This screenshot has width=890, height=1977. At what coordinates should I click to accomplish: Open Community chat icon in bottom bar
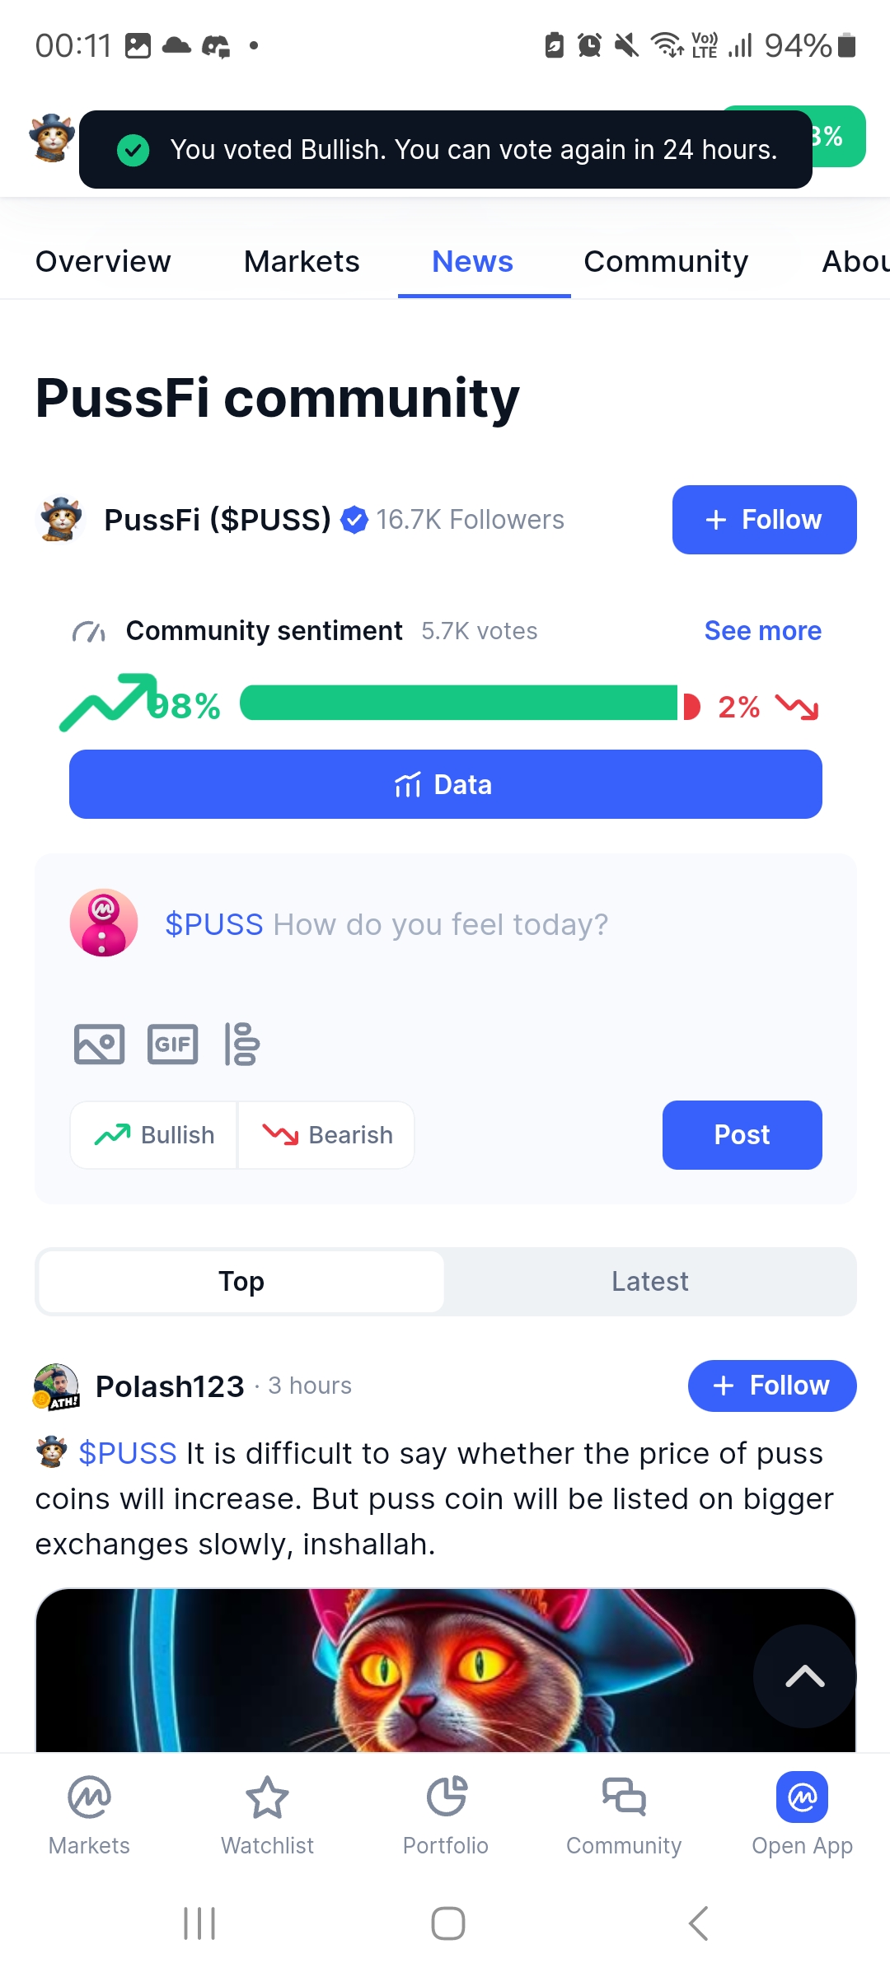pyautogui.click(x=624, y=1797)
